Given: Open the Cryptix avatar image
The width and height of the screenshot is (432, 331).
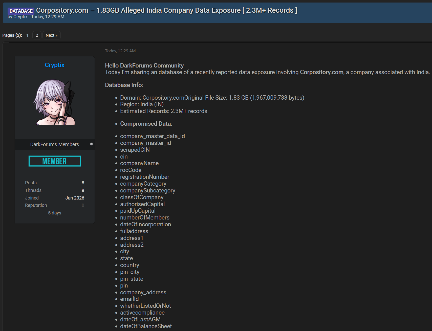Looking at the screenshot, I should tap(55, 102).
